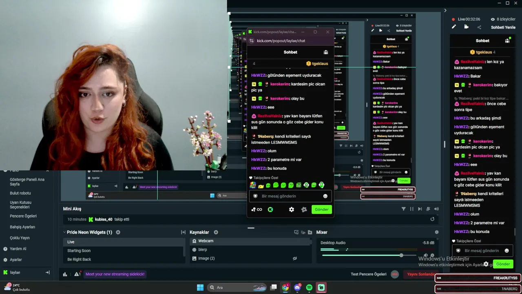
Task: Focus the popout chat message input field
Action: click(x=290, y=196)
